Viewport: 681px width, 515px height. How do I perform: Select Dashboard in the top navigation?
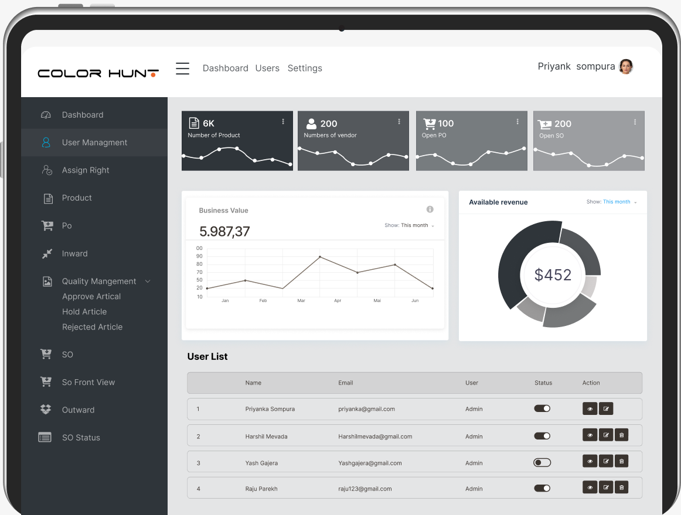(x=226, y=68)
